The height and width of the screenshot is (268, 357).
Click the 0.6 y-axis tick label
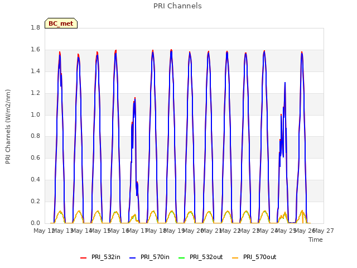click(35, 157)
